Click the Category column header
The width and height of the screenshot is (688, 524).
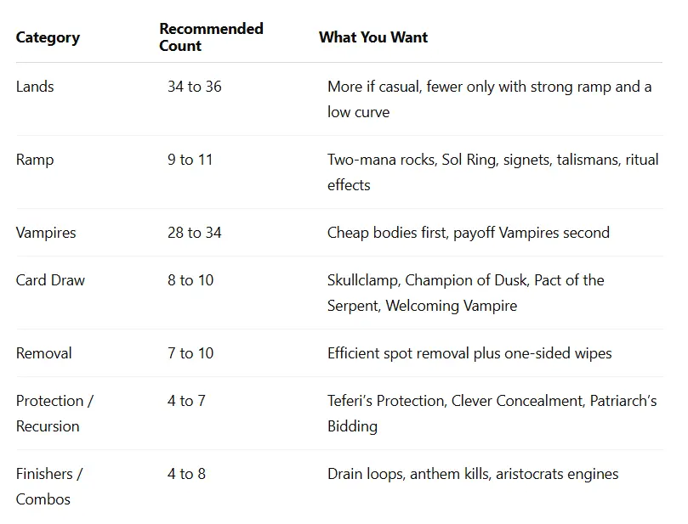(x=48, y=37)
